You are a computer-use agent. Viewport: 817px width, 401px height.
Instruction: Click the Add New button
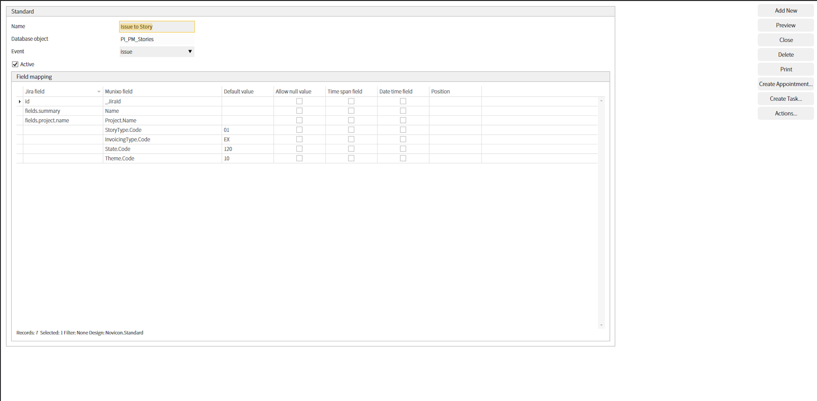(785, 11)
